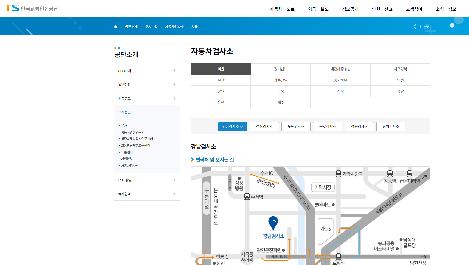Image resolution: width=469 pixels, height=265 pixels.
Task: Click the share icon near the breadcrumb
Action: point(414,26)
